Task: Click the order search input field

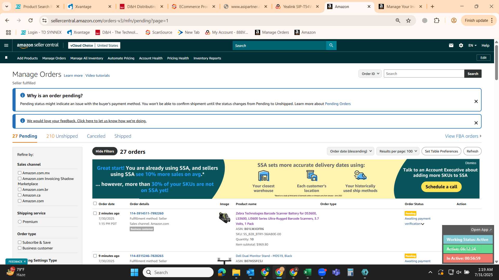Action: pos(424,74)
